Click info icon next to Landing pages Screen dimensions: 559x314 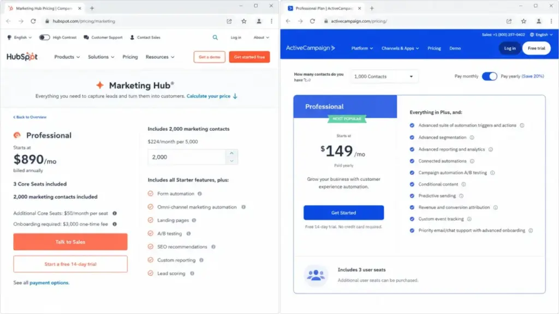point(194,220)
